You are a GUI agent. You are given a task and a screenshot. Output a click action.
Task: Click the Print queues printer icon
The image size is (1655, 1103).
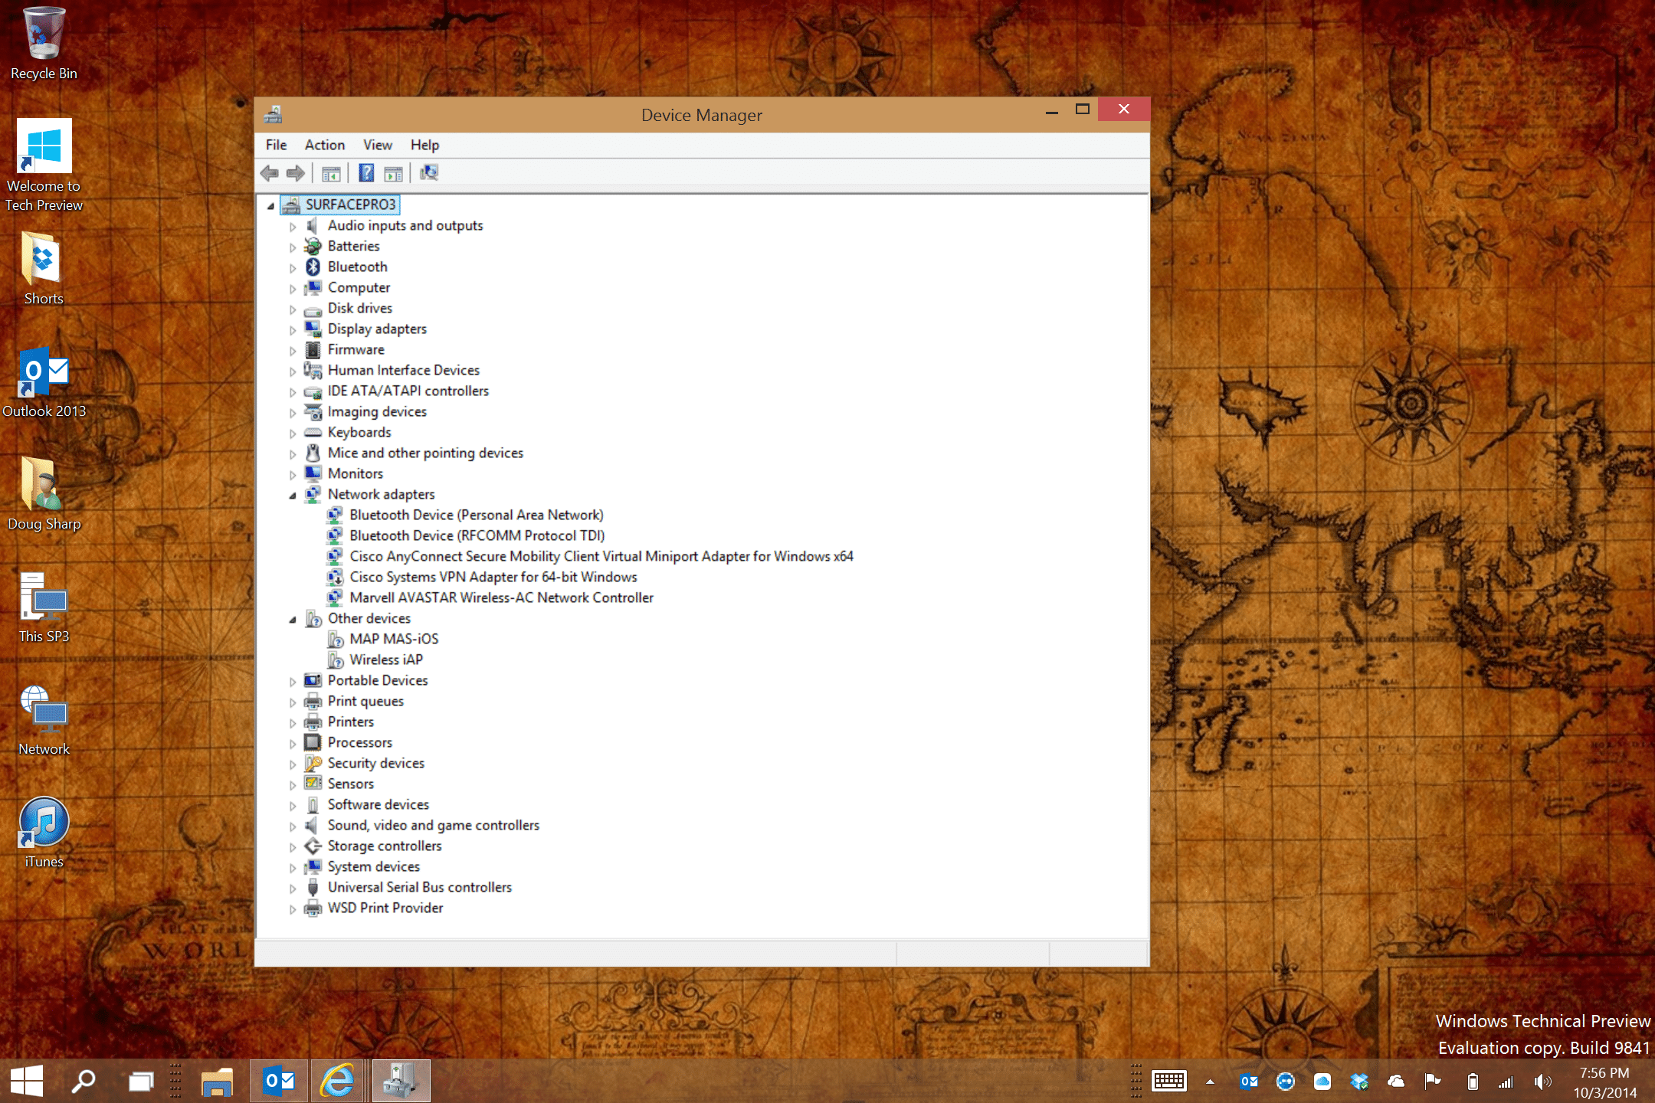[x=313, y=701]
